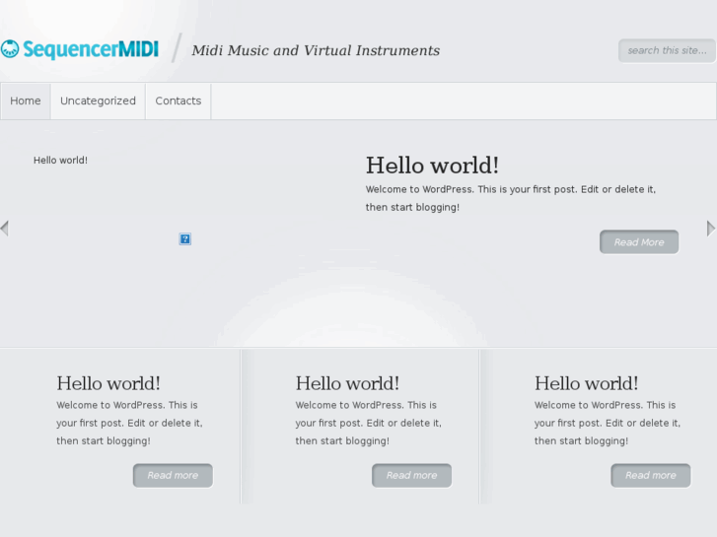Click featured slider Welcome to WordPress excerpt

(511, 198)
